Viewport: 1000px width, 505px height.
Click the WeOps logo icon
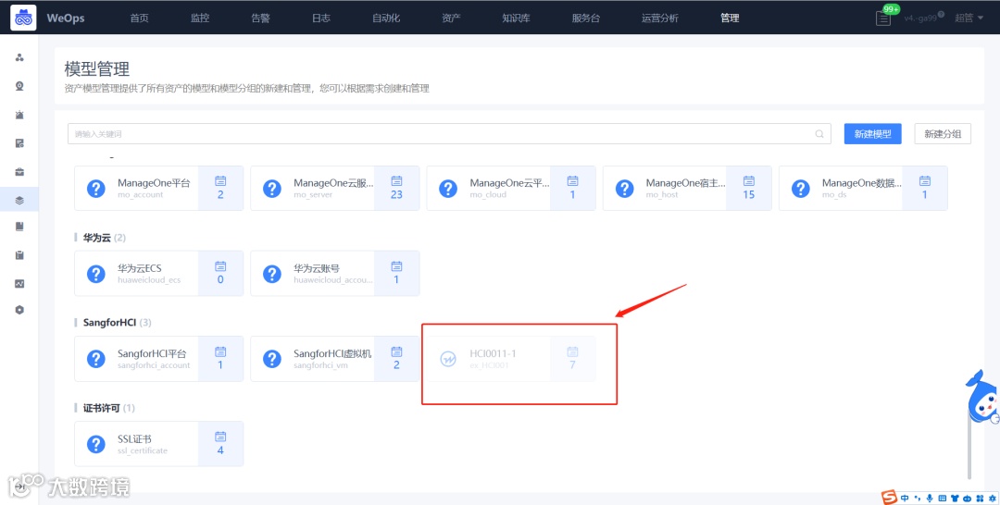[x=23, y=18]
